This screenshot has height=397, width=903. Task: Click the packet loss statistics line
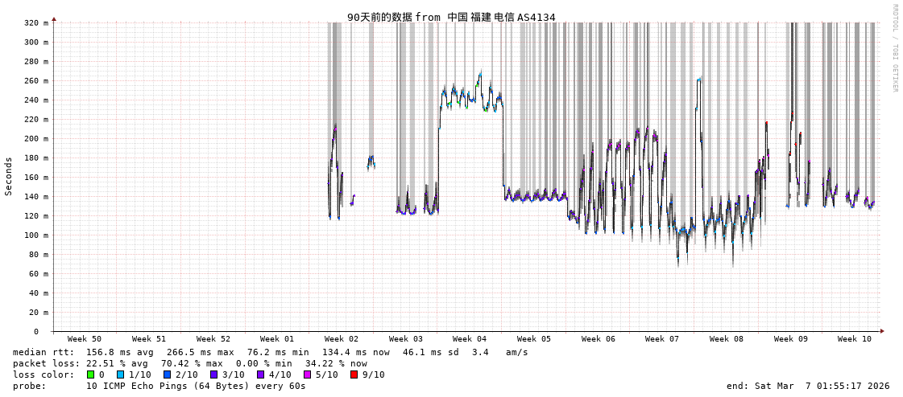(x=189, y=363)
